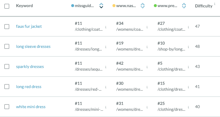The image size is (220, 117).
Task: Sort by the www.nas... column arrows
Action: point(143,6)
